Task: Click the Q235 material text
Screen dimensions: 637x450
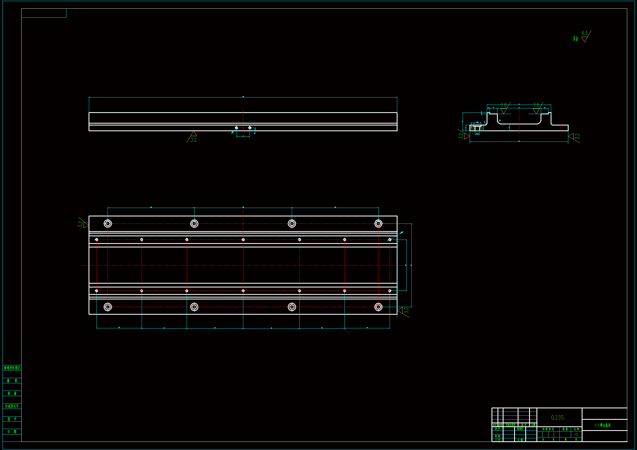Action: coord(557,418)
